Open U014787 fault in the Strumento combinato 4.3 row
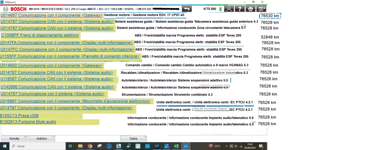 pos(53,94)
